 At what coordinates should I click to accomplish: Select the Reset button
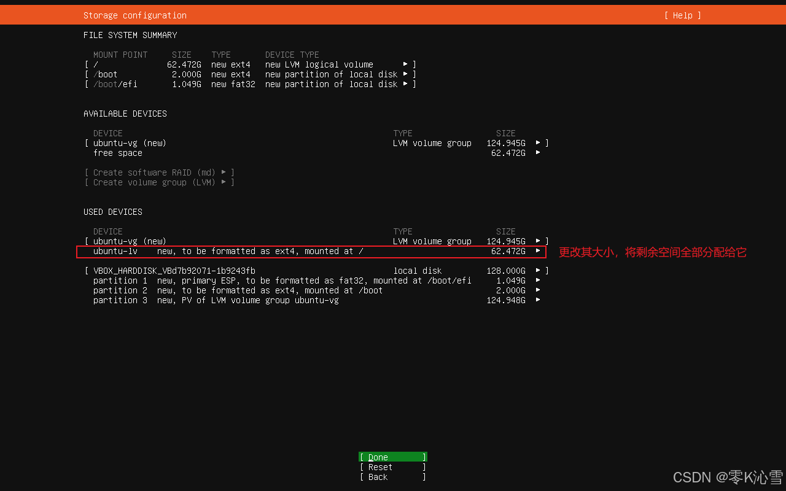pyautogui.click(x=393, y=467)
